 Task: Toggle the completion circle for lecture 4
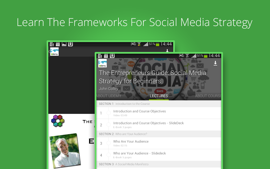pos(108,155)
